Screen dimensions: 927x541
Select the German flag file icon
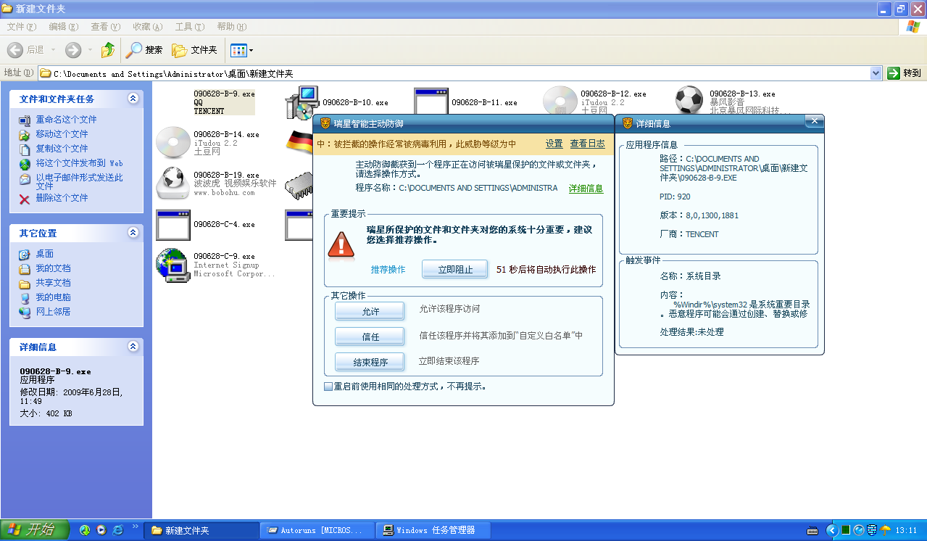click(299, 141)
